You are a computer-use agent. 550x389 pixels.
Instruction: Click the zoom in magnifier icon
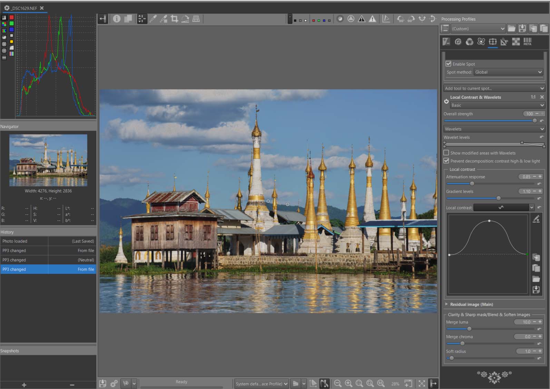pos(348,383)
